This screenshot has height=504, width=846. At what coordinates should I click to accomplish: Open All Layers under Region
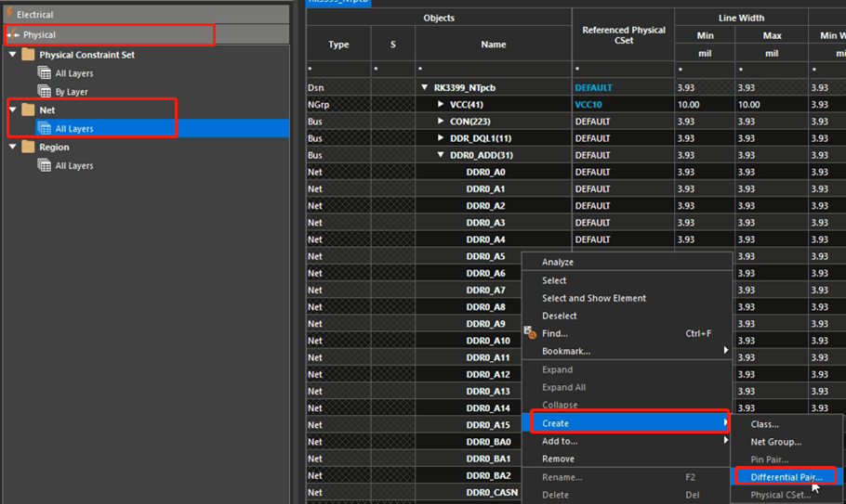point(74,166)
